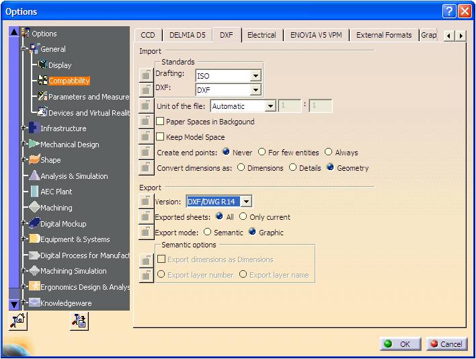Open the DXF standard dropdown
Image resolution: width=476 pixels, height=359 pixels.
click(255, 90)
